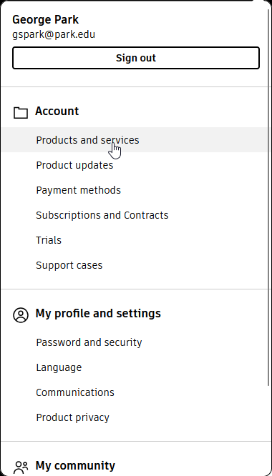This screenshot has width=272, height=476.
Task: Click the My community heading
Action: [x=75, y=465]
